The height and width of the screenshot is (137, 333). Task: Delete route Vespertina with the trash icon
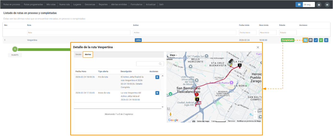click(326, 40)
